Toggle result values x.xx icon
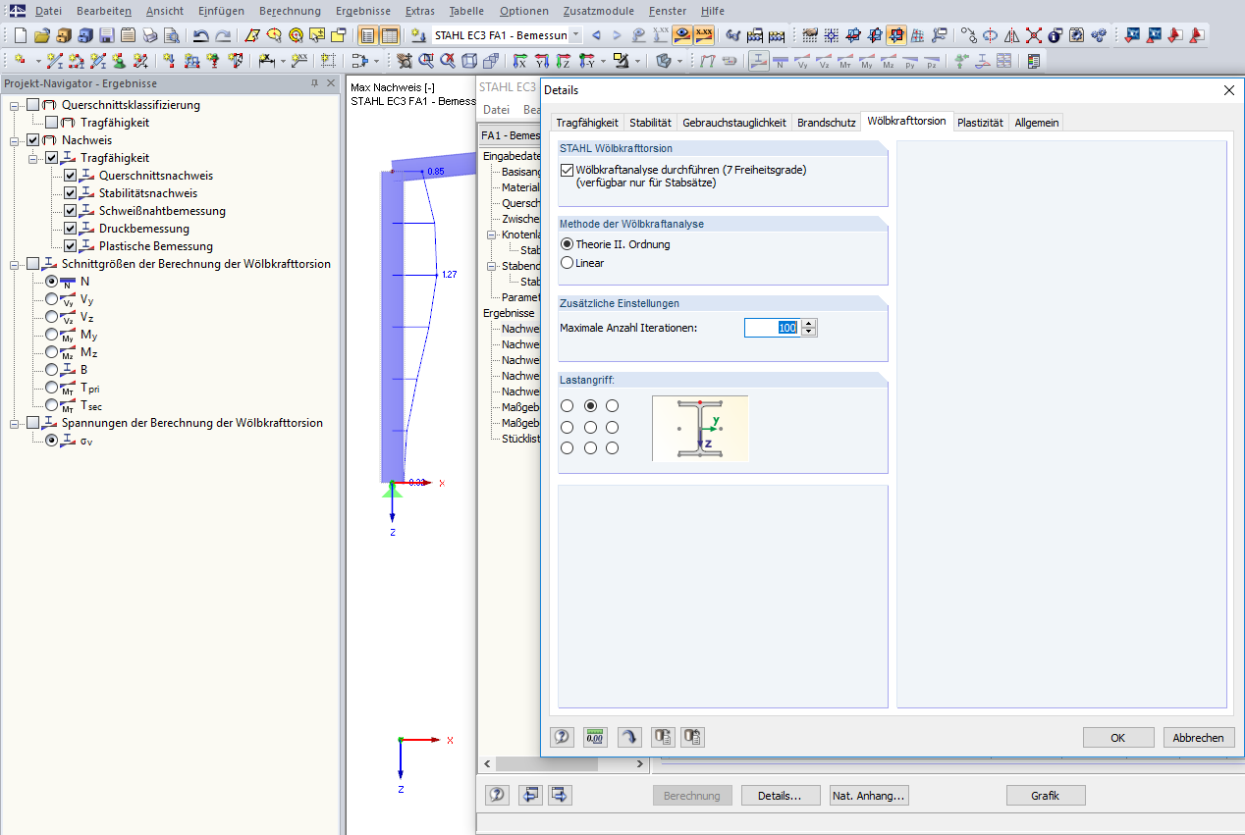This screenshot has width=1245, height=835. (x=703, y=35)
